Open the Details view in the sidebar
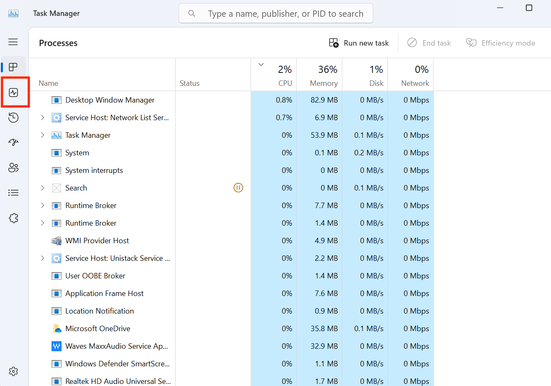Image resolution: width=551 pixels, height=386 pixels. click(13, 193)
